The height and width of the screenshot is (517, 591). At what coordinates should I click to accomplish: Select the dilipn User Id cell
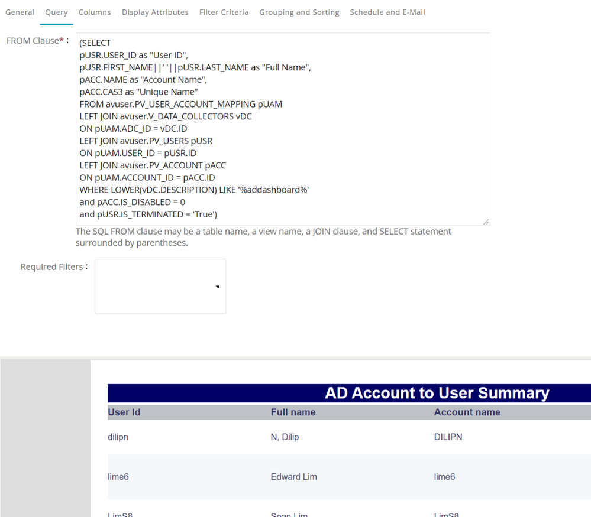[x=118, y=437]
